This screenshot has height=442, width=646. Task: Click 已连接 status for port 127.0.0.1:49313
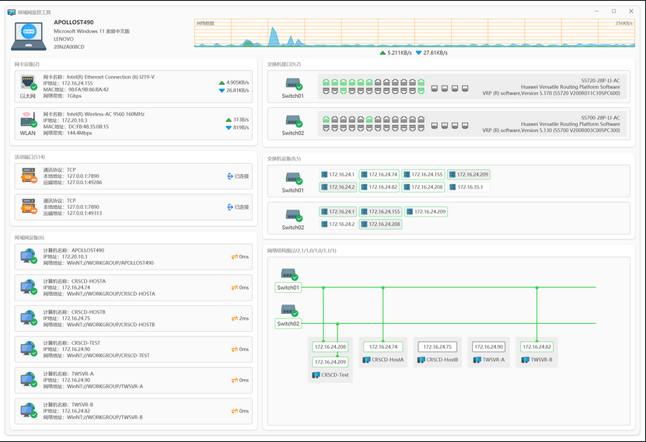coord(238,207)
